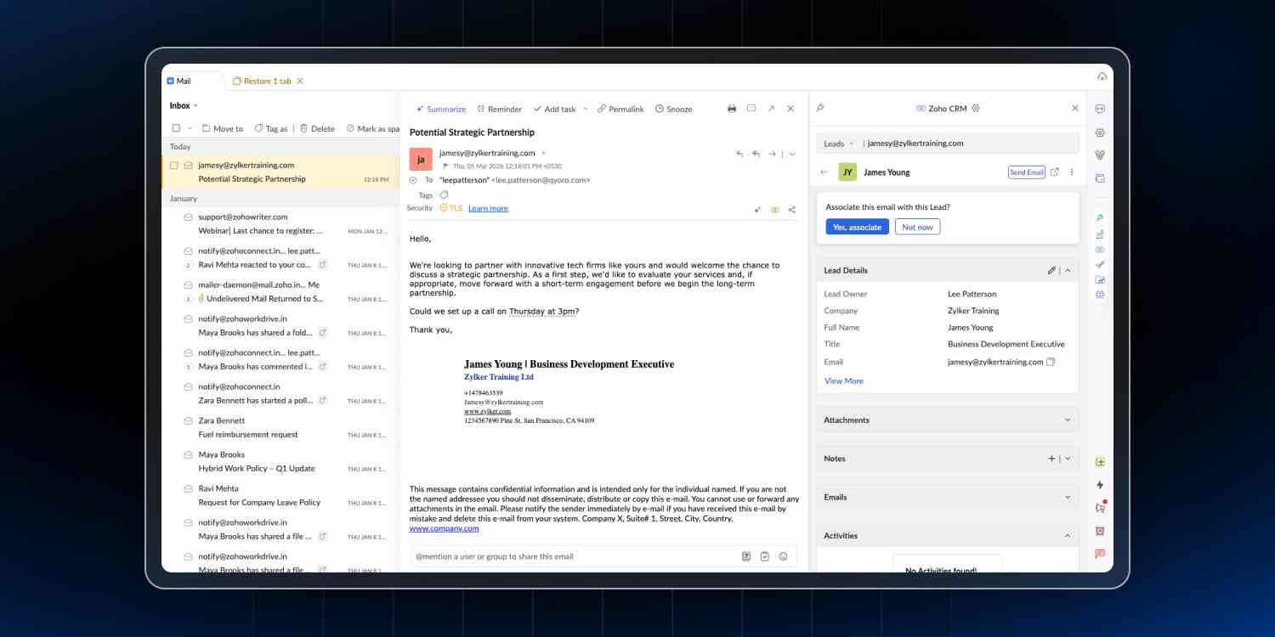Copy the lead's email address using the copy icon
Screen dimensions: 1275x637
click(x=1051, y=362)
